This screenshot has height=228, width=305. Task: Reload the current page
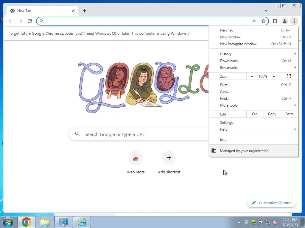pos(30,21)
